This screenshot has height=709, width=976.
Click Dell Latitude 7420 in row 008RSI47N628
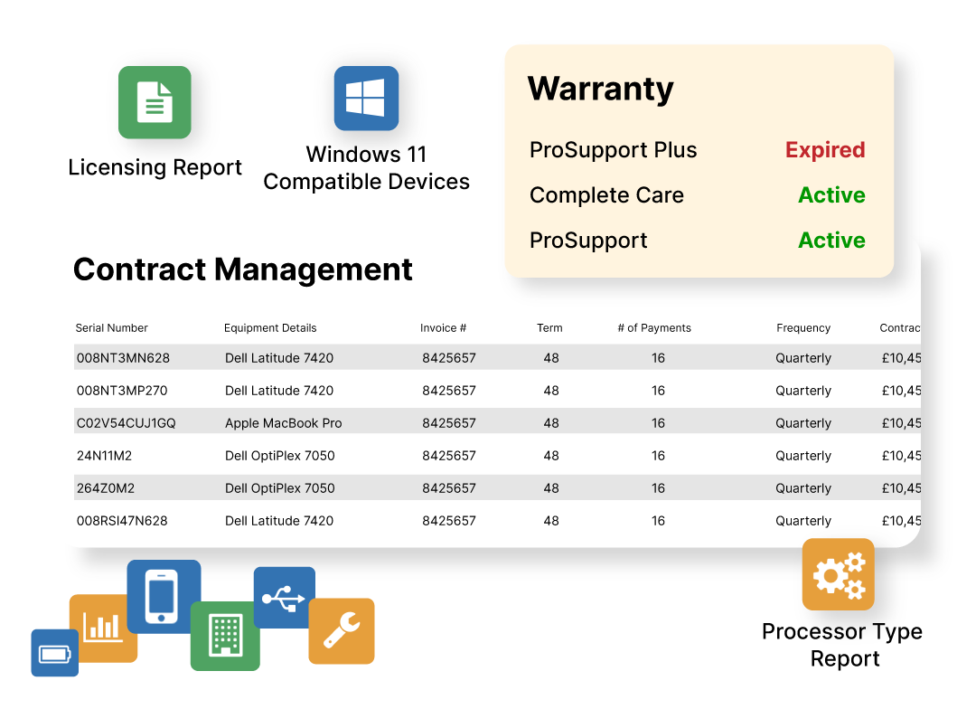(x=279, y=521)
